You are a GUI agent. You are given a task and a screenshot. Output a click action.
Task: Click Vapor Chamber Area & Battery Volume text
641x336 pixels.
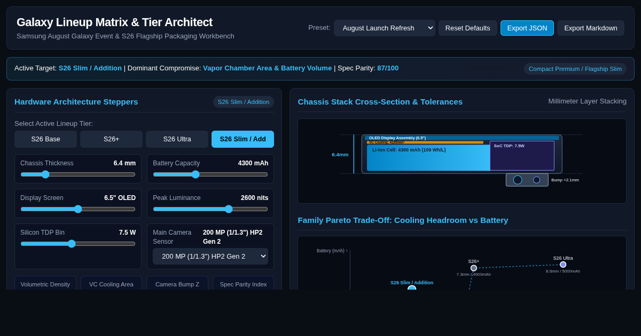(267, 68)
